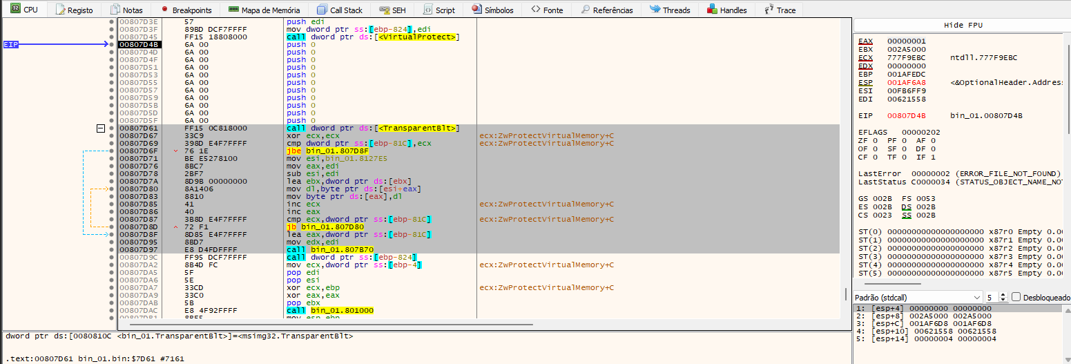This screenshot has width=1071, height=364.
Task: Toggle breakpoint dot at address 00807D61
Action: coord(111,128)
